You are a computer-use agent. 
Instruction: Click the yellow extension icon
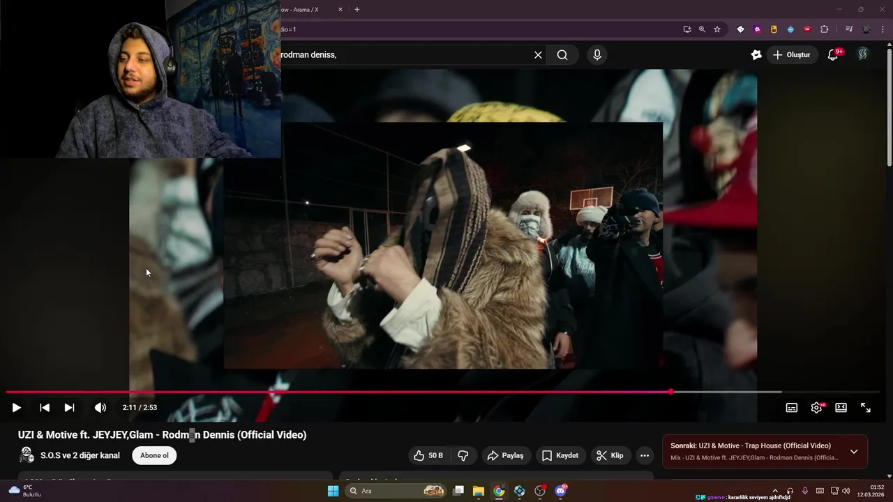(774, 29)
